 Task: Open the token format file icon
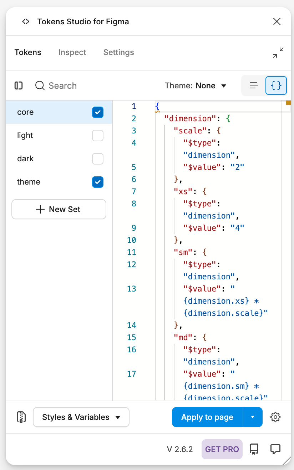[21, 417]
